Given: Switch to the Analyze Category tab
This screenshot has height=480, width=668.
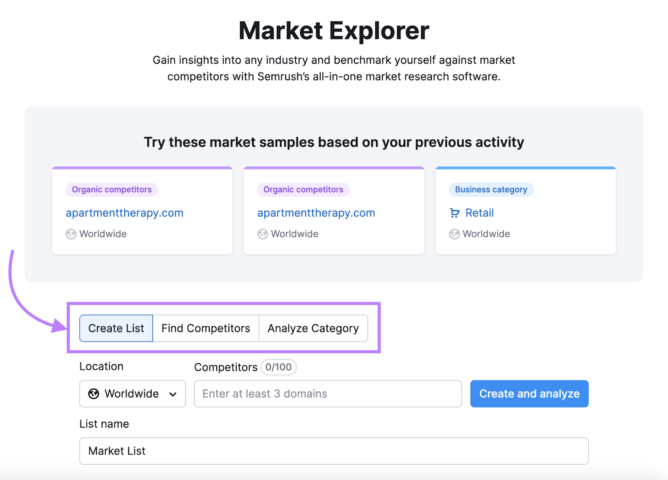Looking at the screenshot, I should tap(313, 328).
